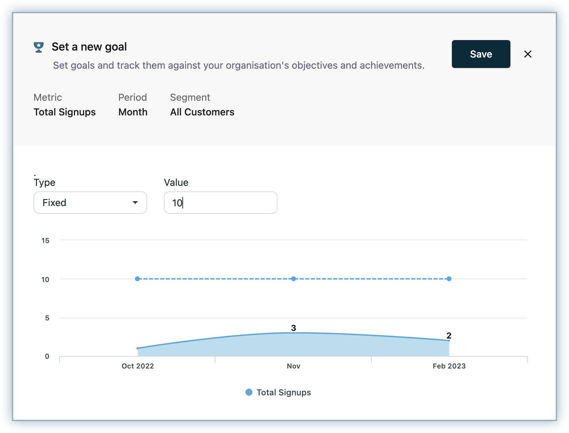Image resolution: width=569 pixels, height=433 pixels.
Task: Click the Oct 2022 x-axis label
Action: pos(138,366)
